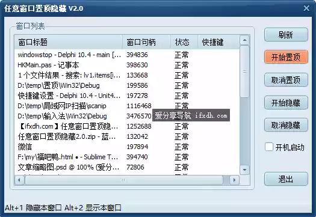Image resolution: width=316 pixels, height=217 pixels.
Task: Select the 1 个文件结果 search row
Action: click(127, 75)
